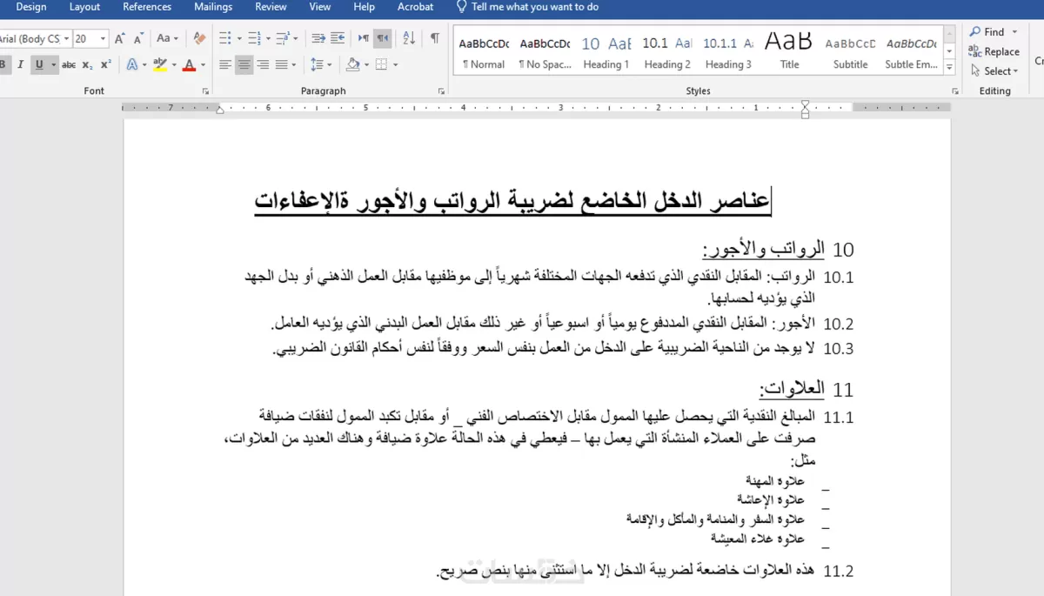Viewport: 1044px width, 596px height.
Task: Apply the Heading 1 style
Action: (x=606, y=50)
